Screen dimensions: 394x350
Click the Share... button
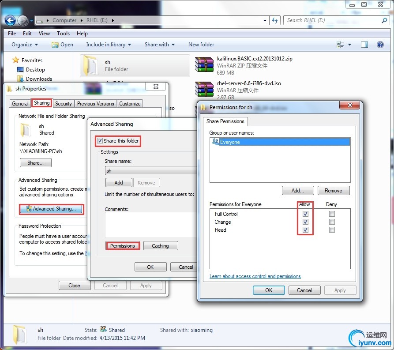pyautogui.click(x=35, y=163)
